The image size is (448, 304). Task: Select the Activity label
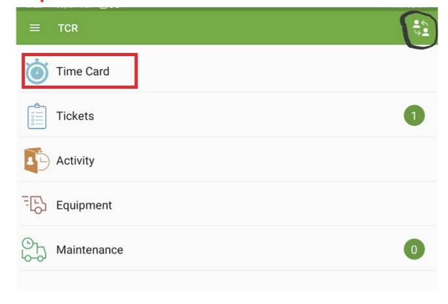75,160
